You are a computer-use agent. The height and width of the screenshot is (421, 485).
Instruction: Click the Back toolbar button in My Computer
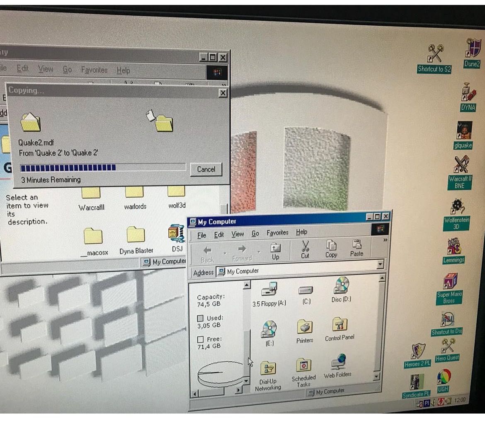point(207,254)
